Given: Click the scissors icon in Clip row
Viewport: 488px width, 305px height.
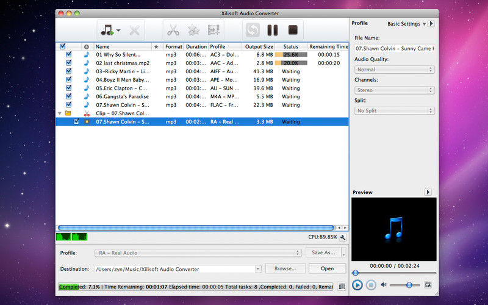Looking at the screenshot, I should (x=87, y=113).
